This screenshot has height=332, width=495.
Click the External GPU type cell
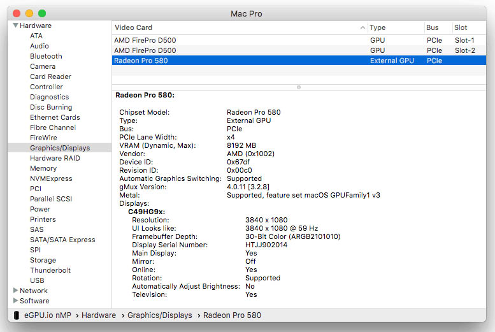pyautogui.click(x=392, y=61)
